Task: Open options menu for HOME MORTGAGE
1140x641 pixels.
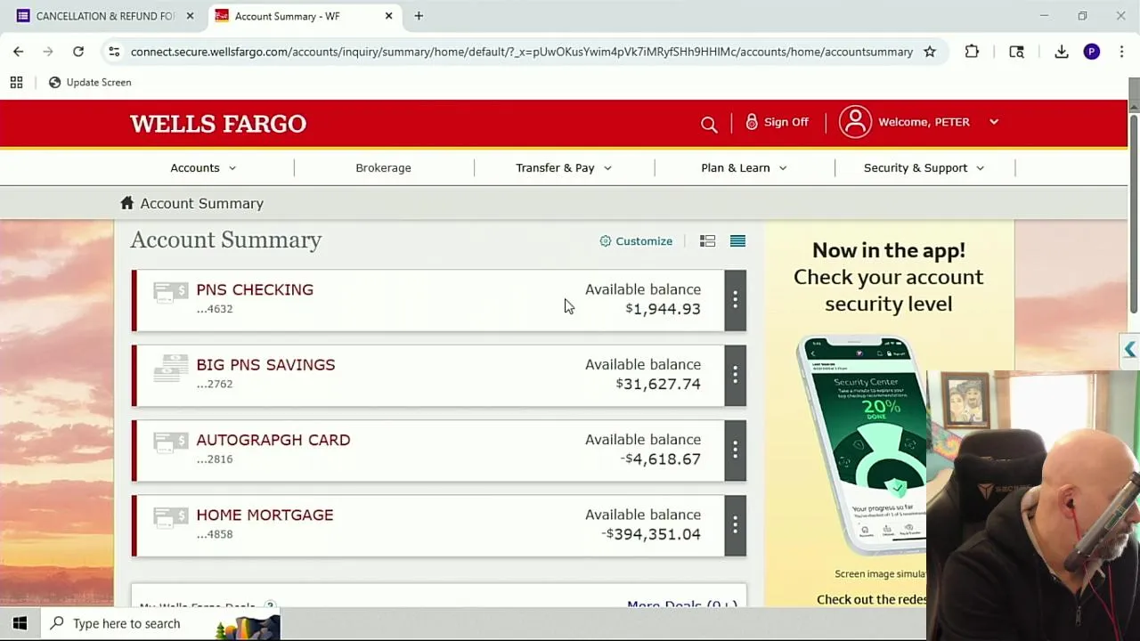Action: (736, 526)
